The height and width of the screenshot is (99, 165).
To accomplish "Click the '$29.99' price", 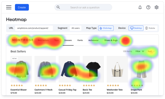I will point(86,93).
